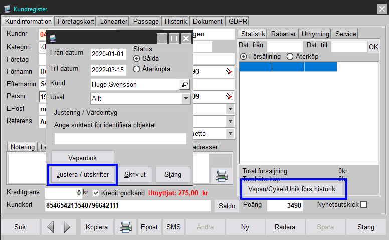Enable the Nyhetsutskick checkbox
The image size is (389, 240).
[363, 204]
